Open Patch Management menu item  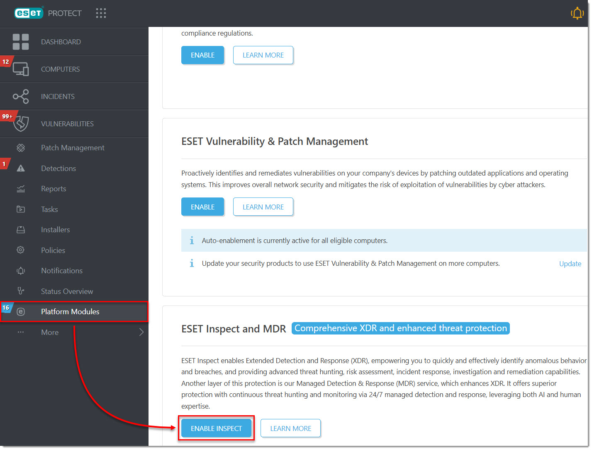click(x=73, y=148)
